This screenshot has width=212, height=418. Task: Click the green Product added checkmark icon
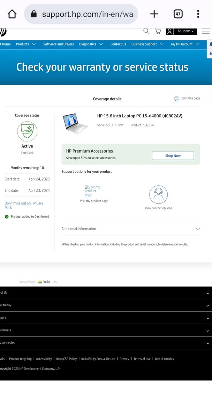(x=7, y=217)
